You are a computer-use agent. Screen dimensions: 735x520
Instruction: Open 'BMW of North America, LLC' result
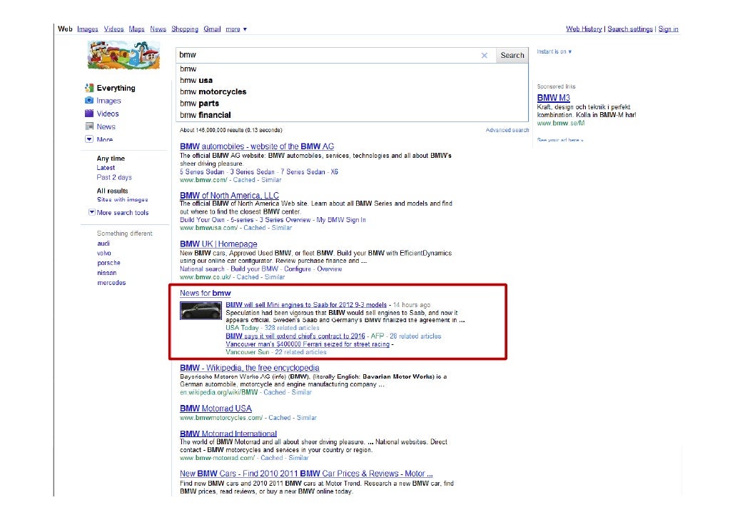pyautogui.click(x=229, y=195)
